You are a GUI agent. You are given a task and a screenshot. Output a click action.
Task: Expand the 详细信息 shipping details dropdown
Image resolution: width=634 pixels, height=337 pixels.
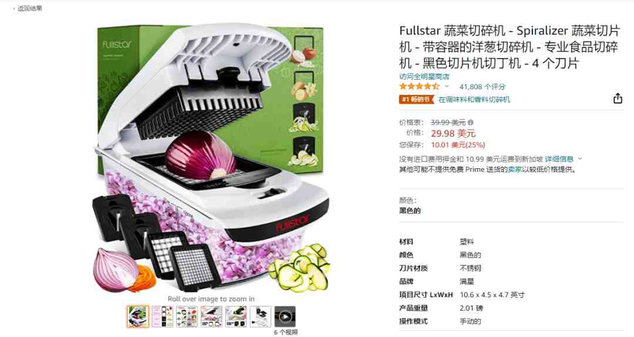tap(563, 159)
